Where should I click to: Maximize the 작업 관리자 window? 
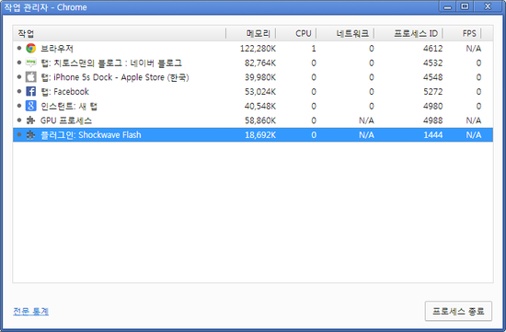pos(465,6)
